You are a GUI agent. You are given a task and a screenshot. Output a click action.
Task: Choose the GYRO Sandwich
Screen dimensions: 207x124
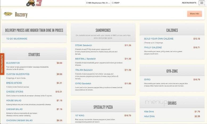point(83,83)
